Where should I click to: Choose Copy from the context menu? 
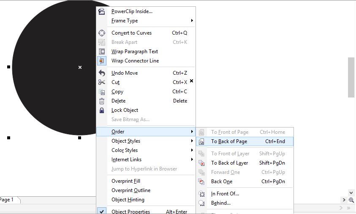146,92
